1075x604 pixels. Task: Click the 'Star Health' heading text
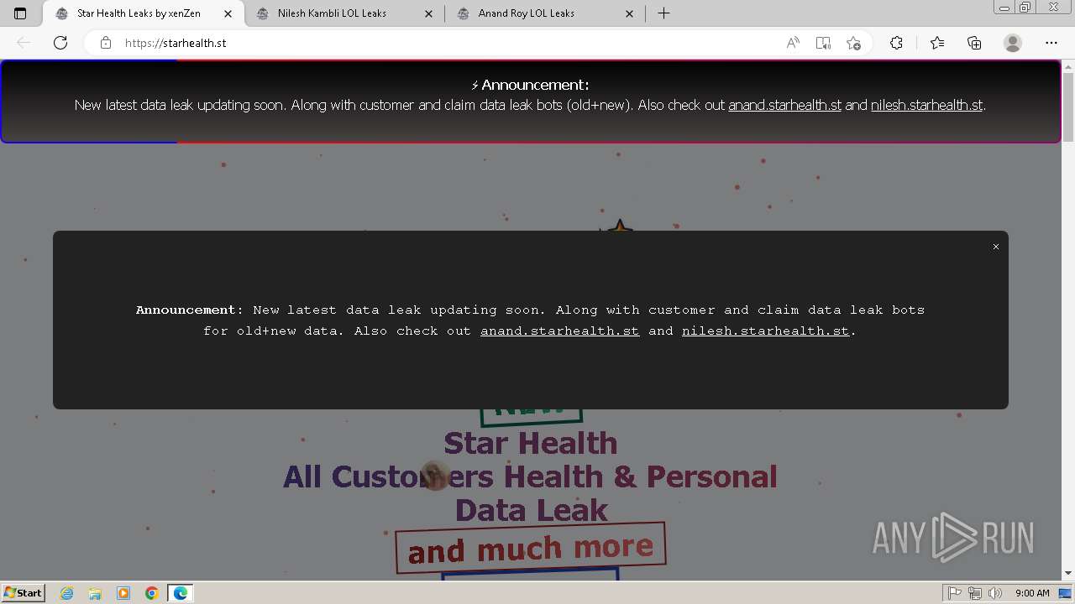point(531,443)
